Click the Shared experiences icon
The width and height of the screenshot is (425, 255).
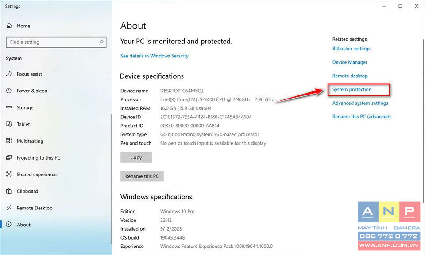(x=9, y=174)
